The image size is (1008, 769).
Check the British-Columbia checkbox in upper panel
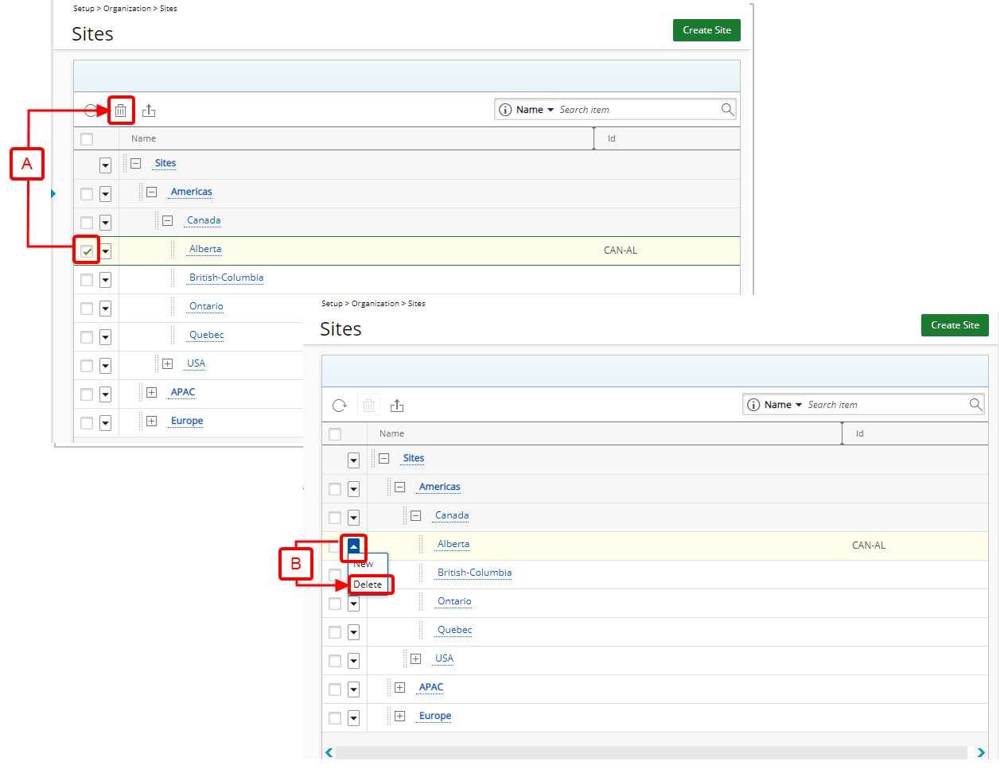pyautogui.click(x=87, y=280)
